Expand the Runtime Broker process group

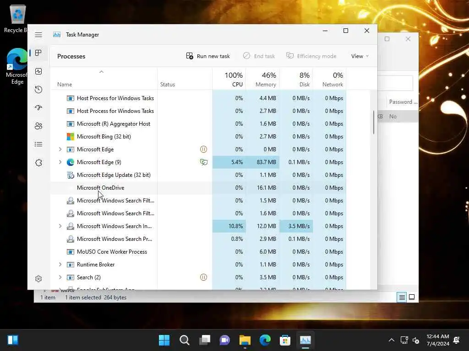click(60, 265)
